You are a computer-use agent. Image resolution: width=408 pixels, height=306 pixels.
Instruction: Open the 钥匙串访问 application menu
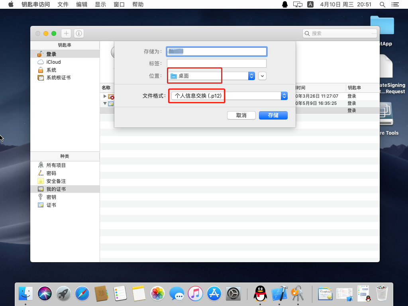pos(36,4)
